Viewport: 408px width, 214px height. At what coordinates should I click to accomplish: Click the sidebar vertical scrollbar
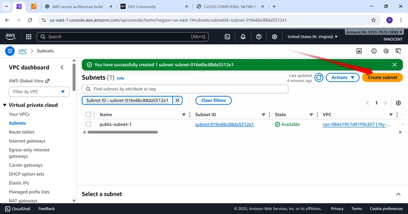(x=74, y=77)
